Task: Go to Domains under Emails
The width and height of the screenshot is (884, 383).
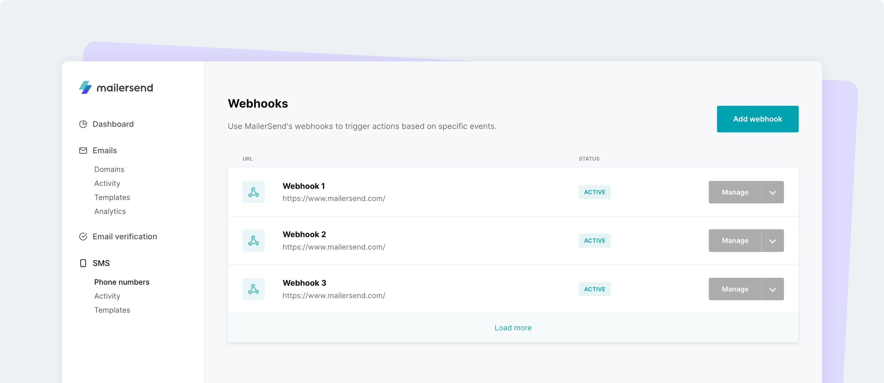Action: pos(109,169)
